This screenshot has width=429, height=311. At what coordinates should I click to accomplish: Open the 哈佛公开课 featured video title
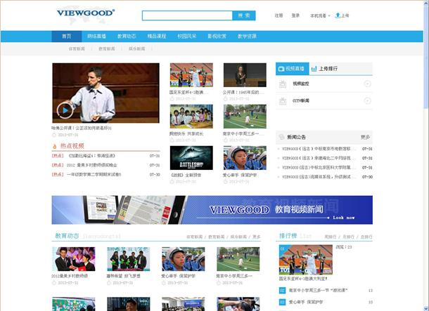82,128
